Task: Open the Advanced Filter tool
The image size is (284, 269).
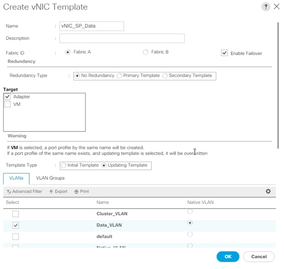Action: click(x=24, y=192)
